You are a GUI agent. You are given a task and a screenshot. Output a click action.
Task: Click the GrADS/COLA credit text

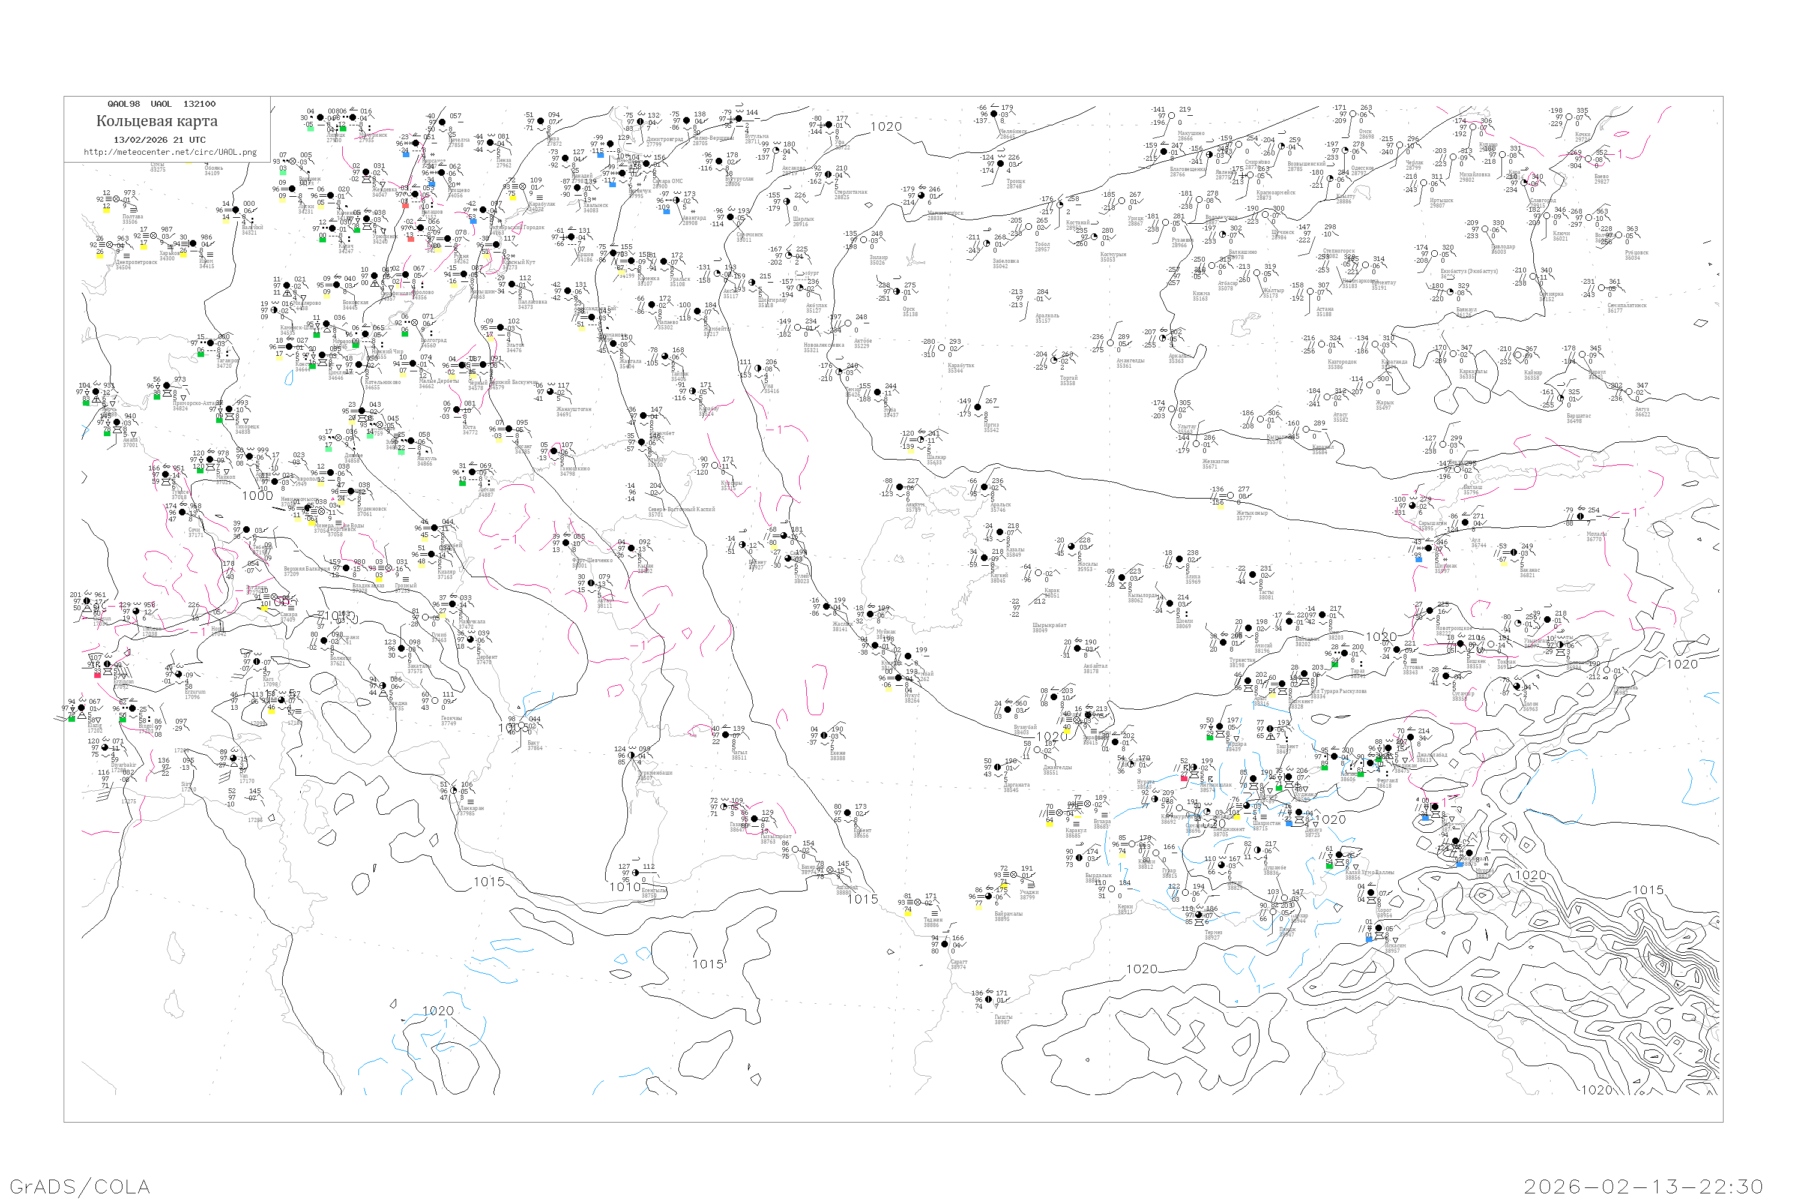click(x=80, y=1187)
